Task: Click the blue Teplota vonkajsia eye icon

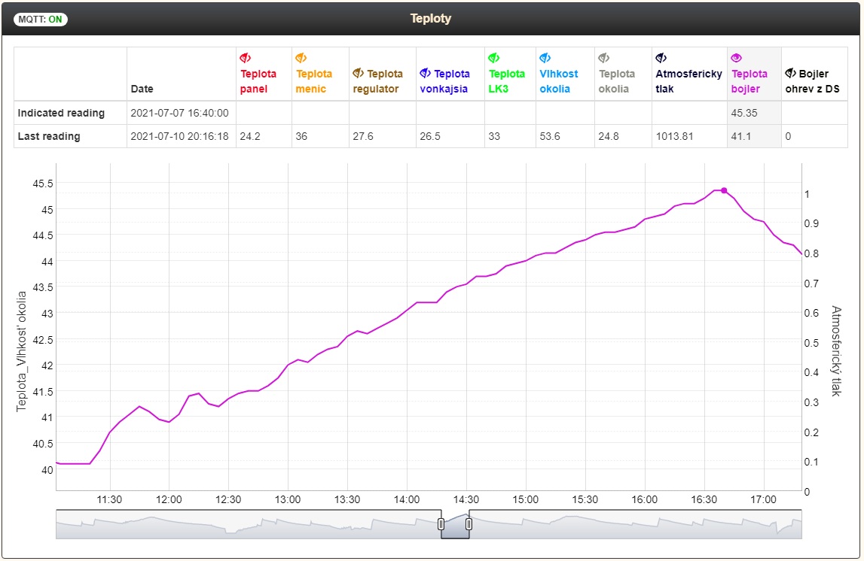Action: (x=426, y=73)
